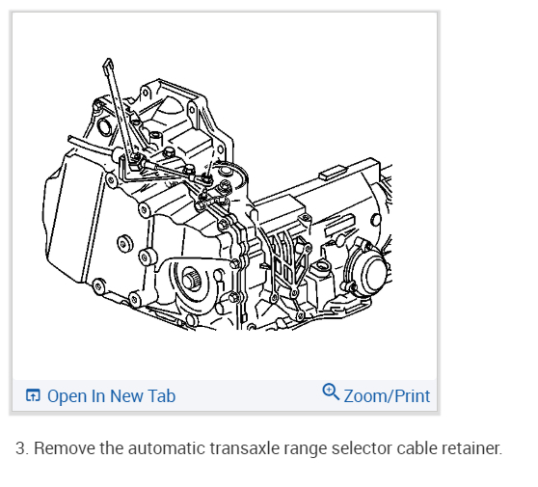The width and height of the screenshot is (538, 487).
Task: Click the white space below the diagram drawing
Action: (x=225, y=355)
